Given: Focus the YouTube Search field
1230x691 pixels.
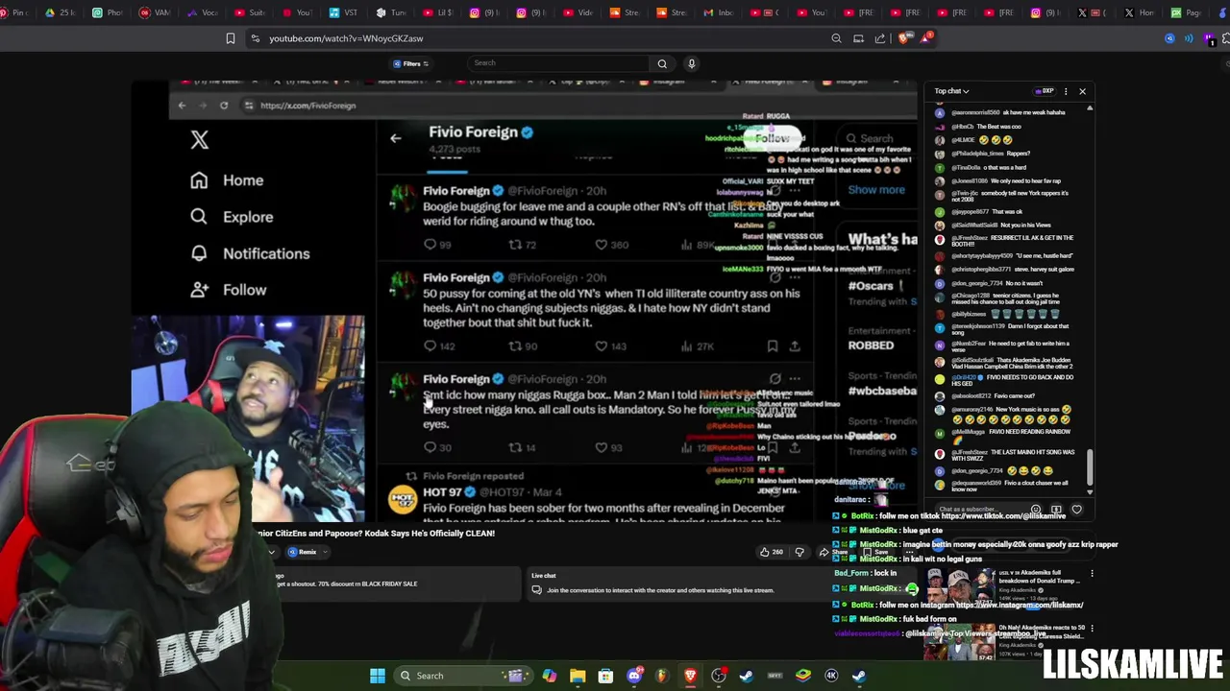Looking at the screenshot, I should [x=559, y=63].
